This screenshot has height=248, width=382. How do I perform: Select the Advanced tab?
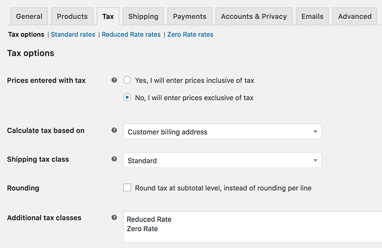pyautogui.click(x=354, y=17)
